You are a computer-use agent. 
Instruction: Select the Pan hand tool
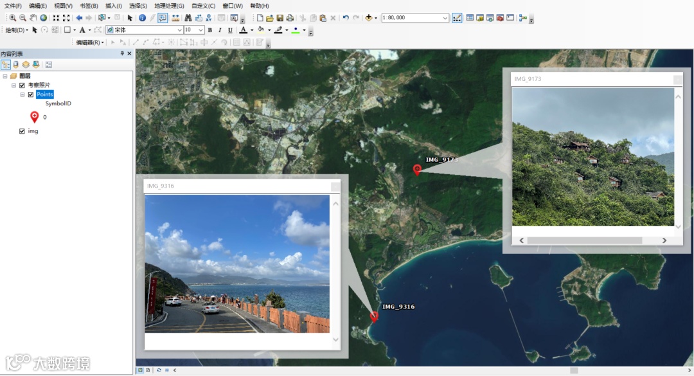pyautogui.click(x=33, y=18)
